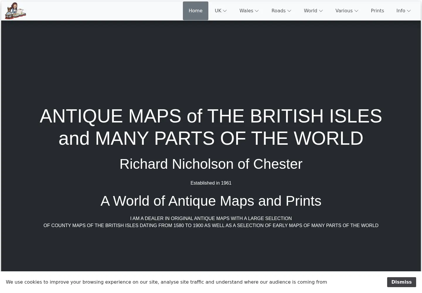Screen dimensions: 422x293
Task: Go to the Home page
Action: [x=195, y=11]
